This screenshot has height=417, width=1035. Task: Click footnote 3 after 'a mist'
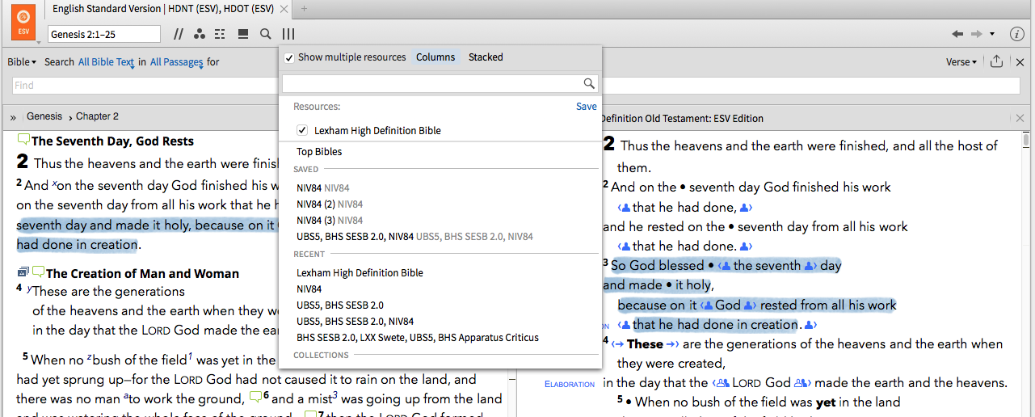coord(334,396)
